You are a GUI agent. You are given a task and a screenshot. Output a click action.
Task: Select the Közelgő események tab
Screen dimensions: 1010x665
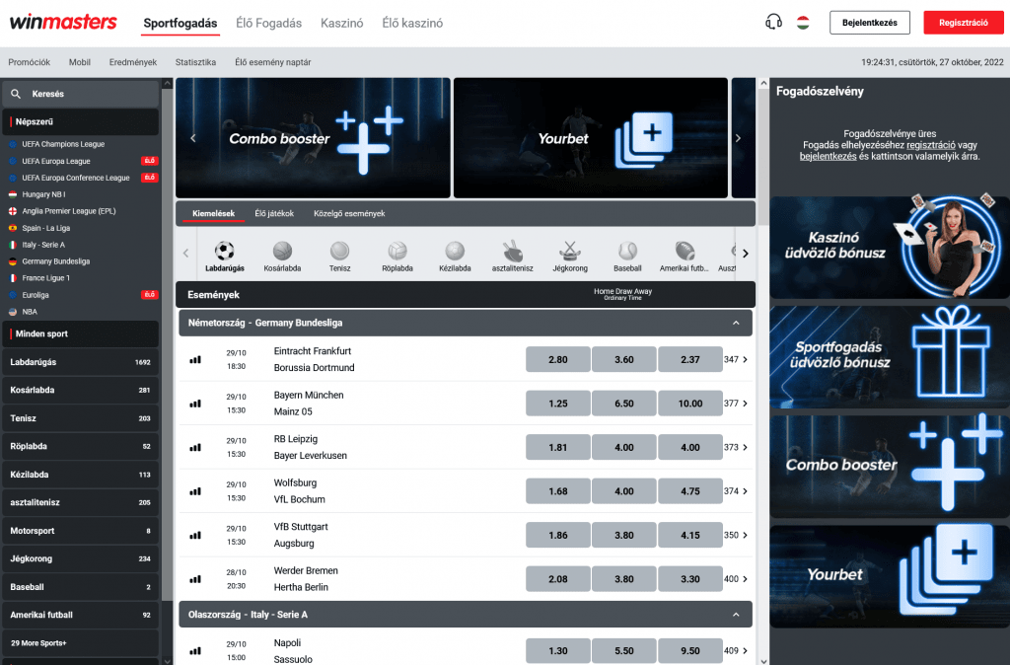click(349, 213)
